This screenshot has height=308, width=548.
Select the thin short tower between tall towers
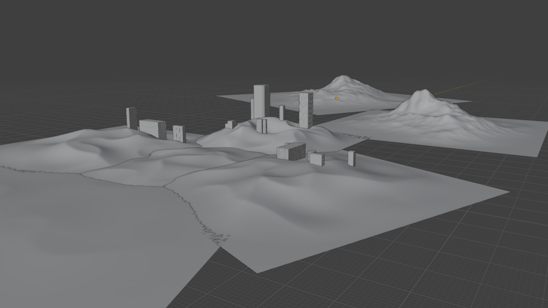tap(282, 113)
